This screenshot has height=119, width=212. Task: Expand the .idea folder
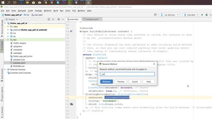tap(8, 26)
